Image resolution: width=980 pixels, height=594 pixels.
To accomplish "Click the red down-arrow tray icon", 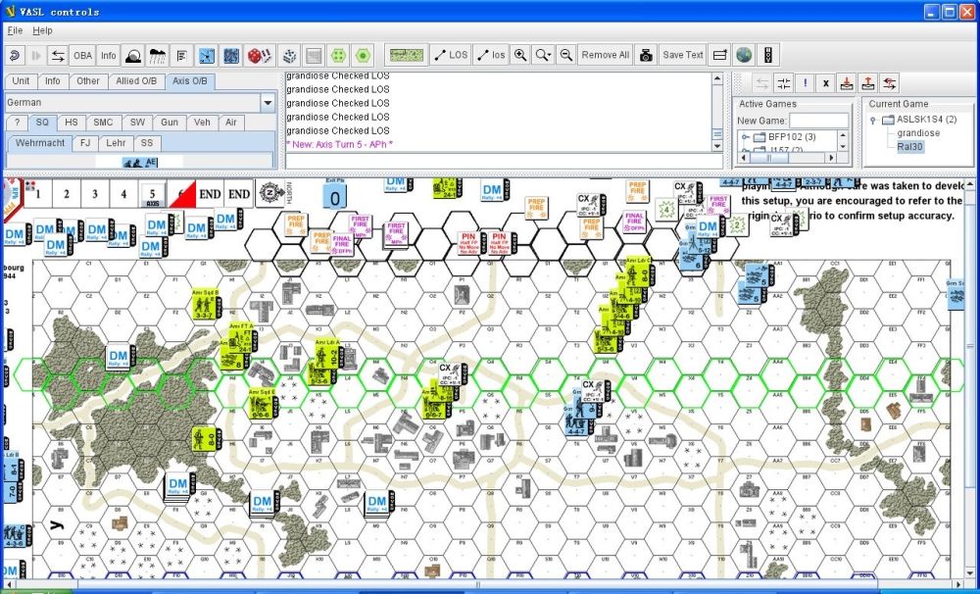I will (847, 83).
